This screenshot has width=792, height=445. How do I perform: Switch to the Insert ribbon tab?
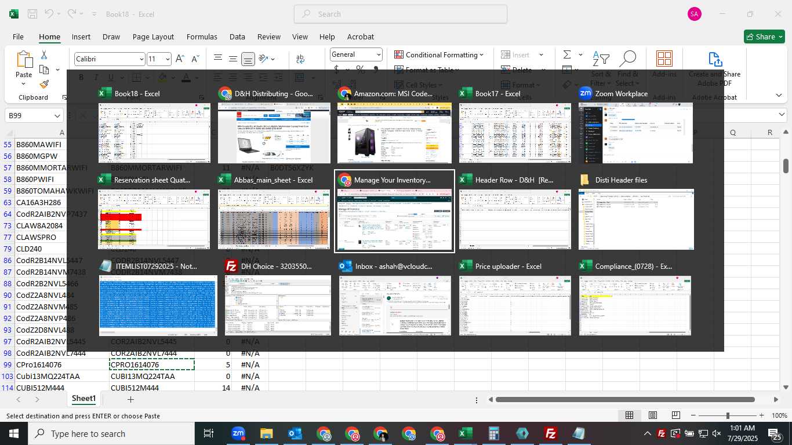coord(81,37)
